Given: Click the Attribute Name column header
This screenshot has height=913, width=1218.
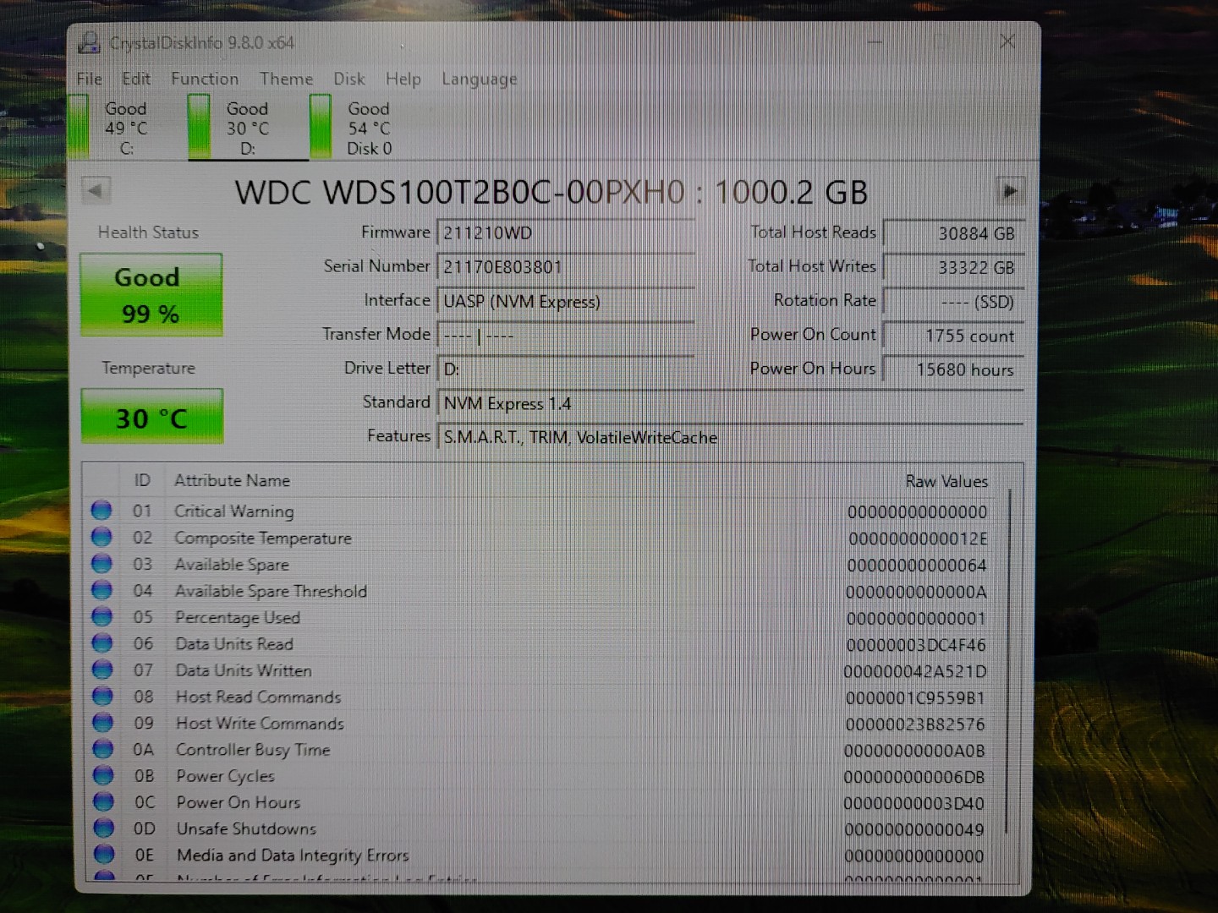Looking at the screenshot, I should (232, 480).
